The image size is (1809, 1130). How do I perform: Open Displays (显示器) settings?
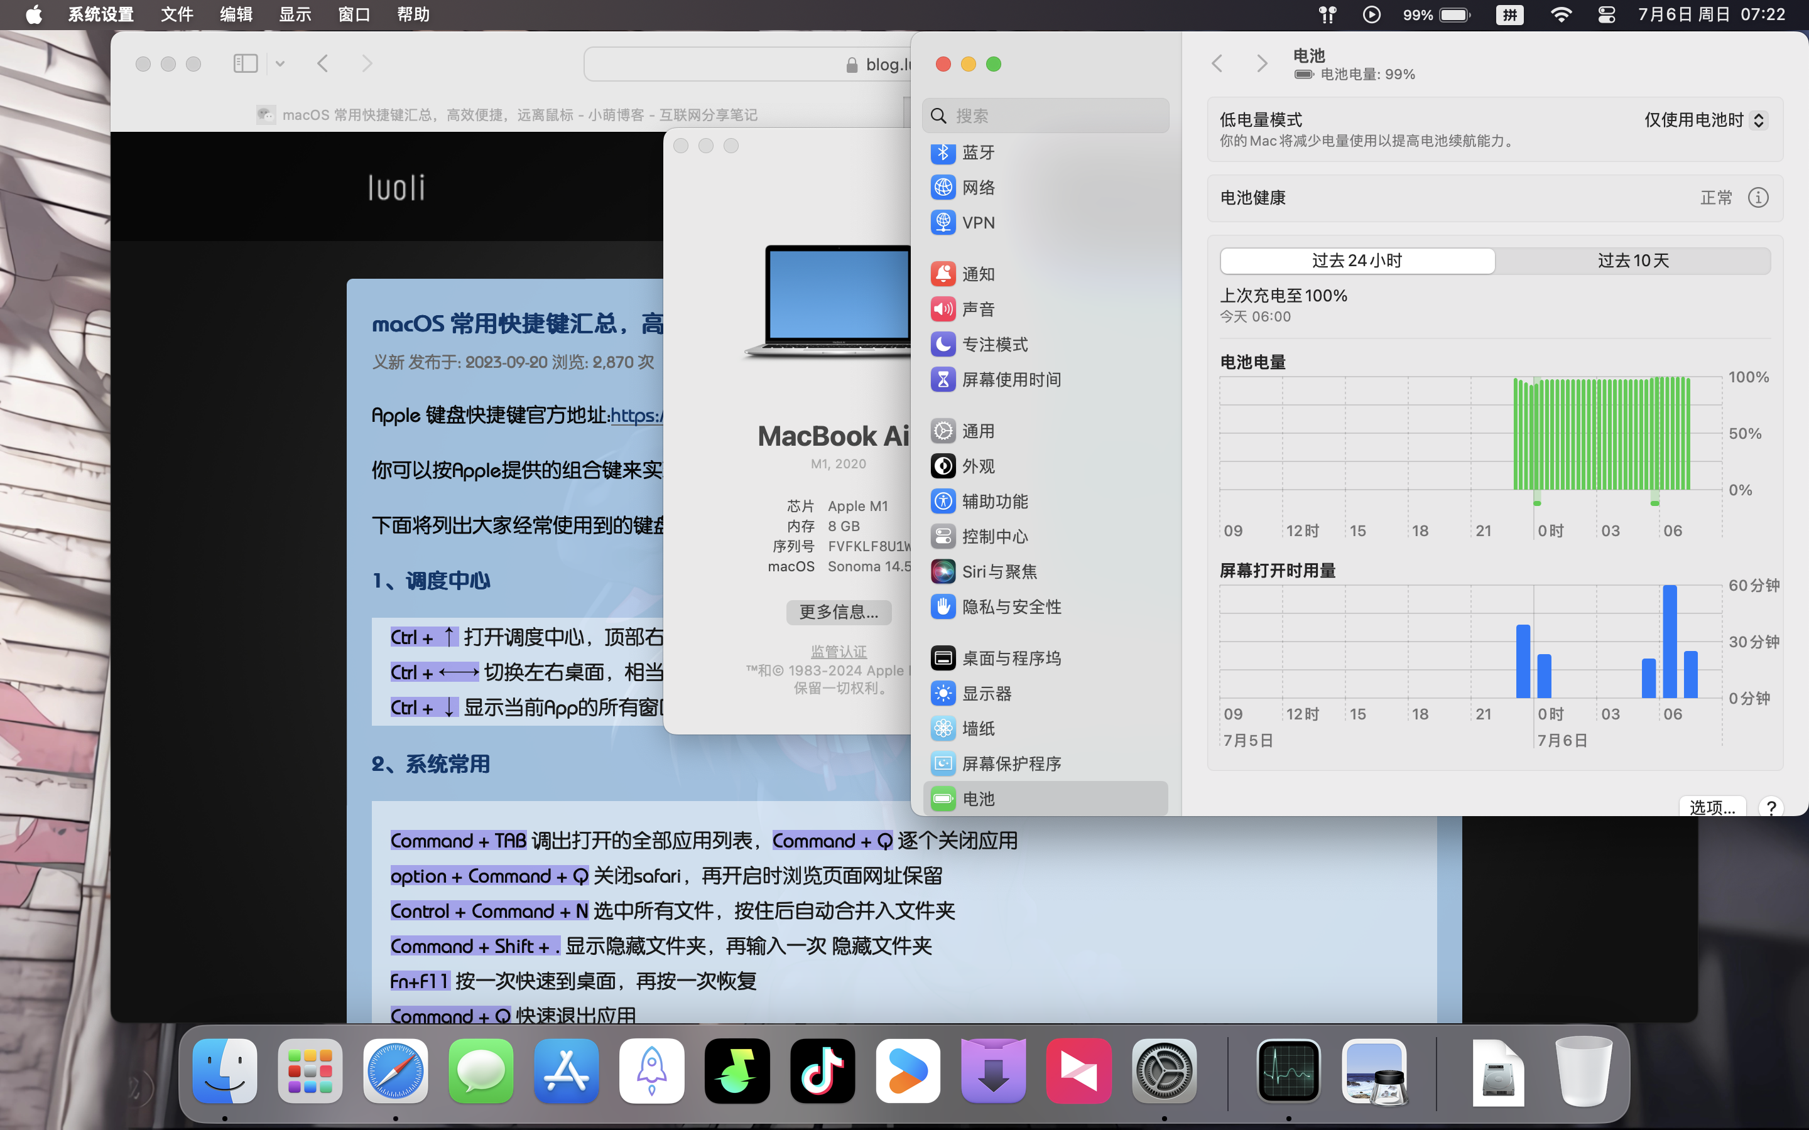point(1045,694)
